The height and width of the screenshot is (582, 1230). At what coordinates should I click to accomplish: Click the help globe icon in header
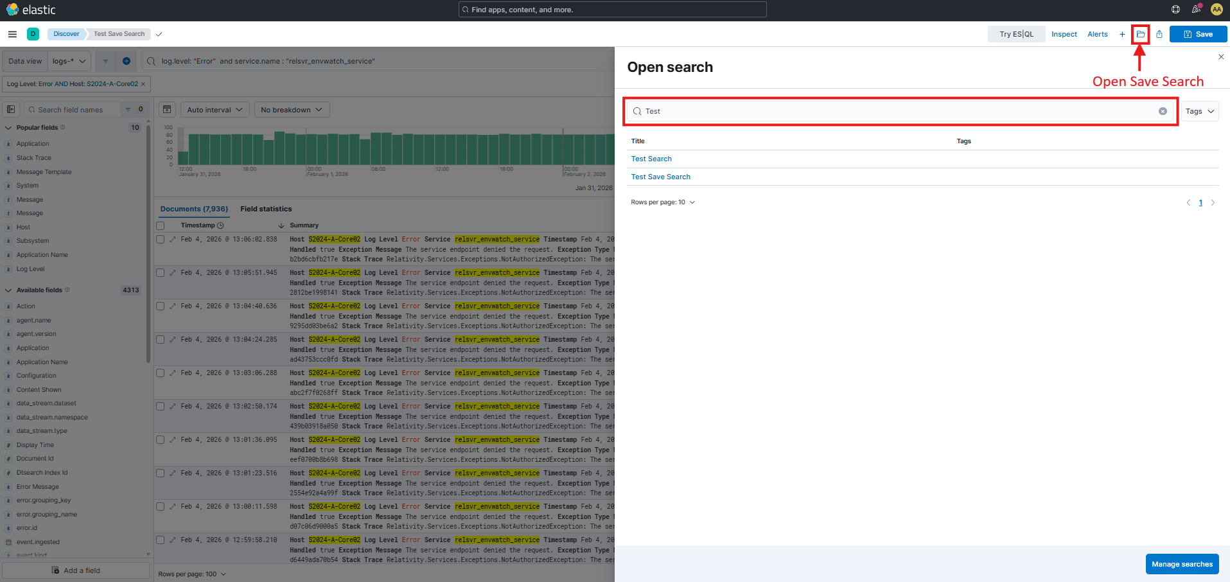[1175, 9]
